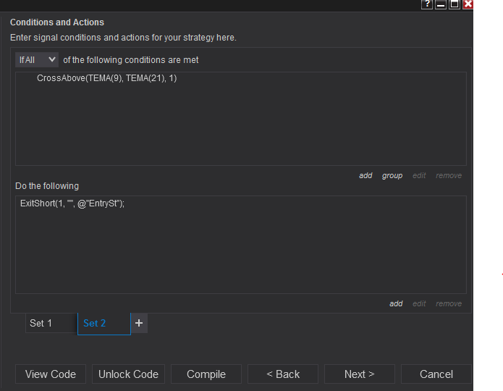
Task: Add a new action under Do the following
Action: coord(396,304)
